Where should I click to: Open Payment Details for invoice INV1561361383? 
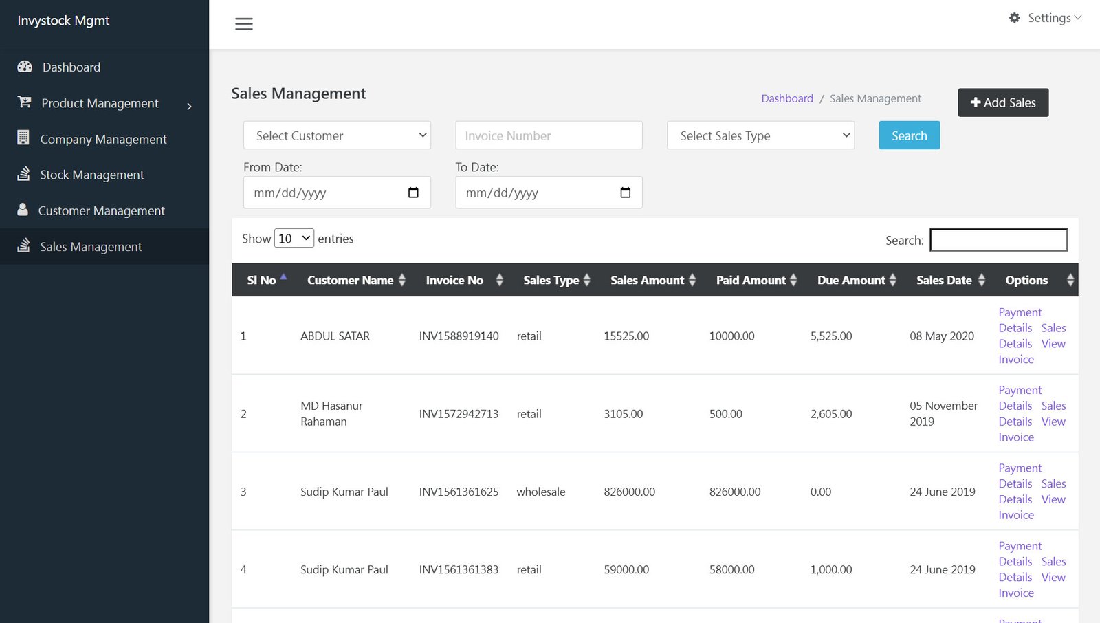pyautogui.click(x=1020, y=553)
